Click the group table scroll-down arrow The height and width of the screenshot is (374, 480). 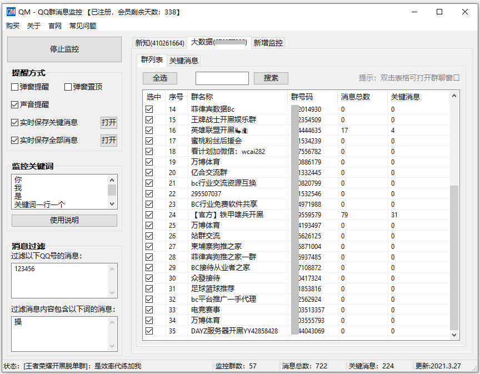coord(454,335)
